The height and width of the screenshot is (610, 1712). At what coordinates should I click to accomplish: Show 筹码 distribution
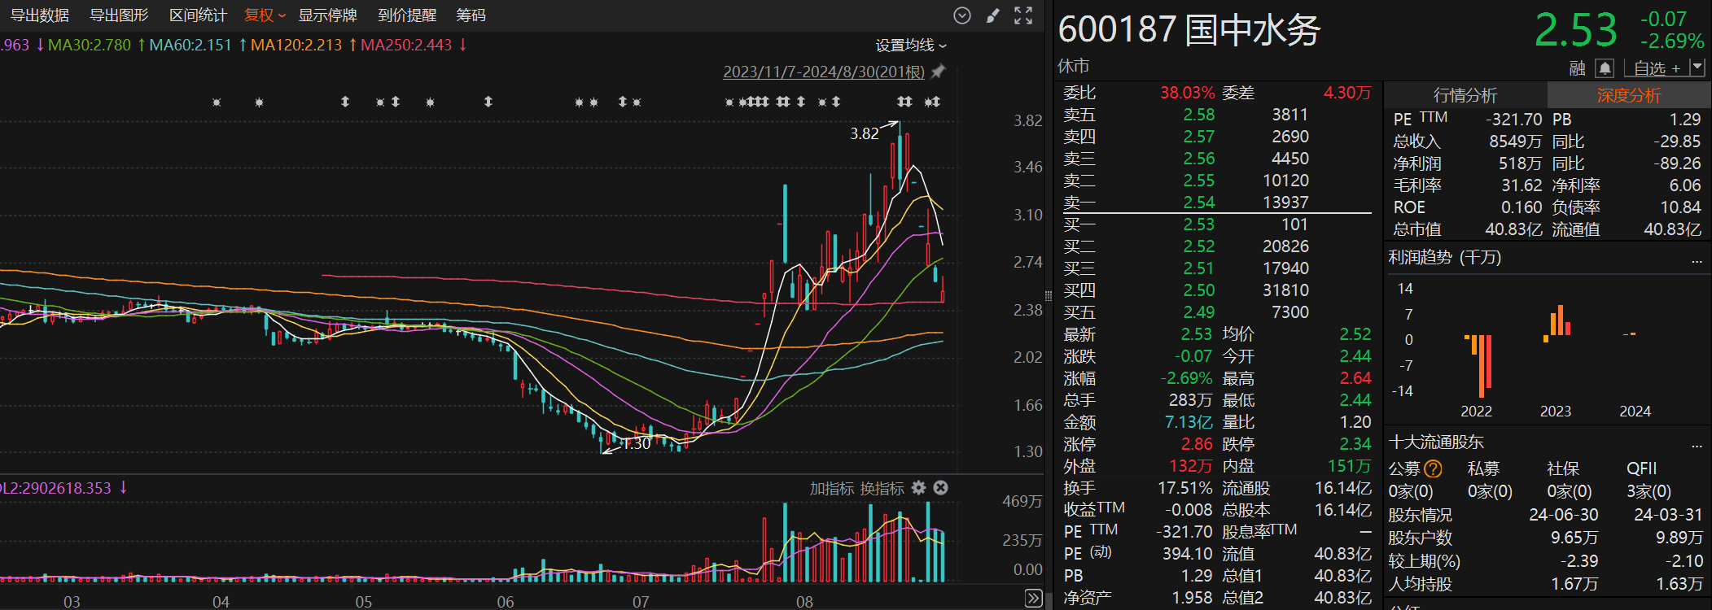point(471,15)
